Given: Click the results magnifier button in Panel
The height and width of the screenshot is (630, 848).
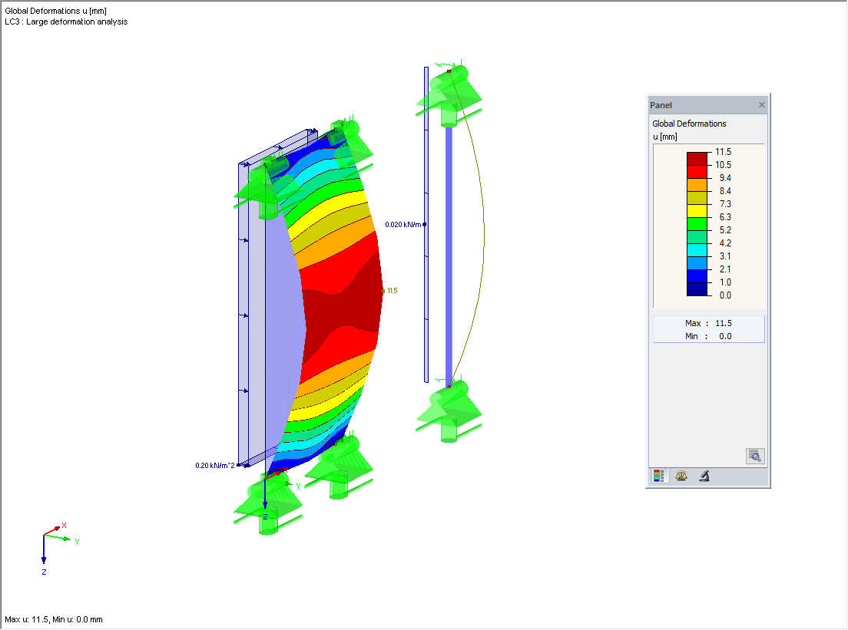Looking at the screenshot, I should [x=755, y=456].
